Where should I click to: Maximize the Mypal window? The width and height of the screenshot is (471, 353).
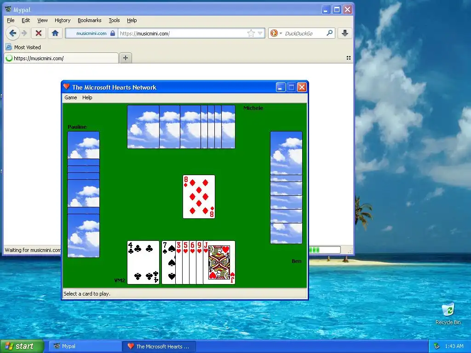point(337,10)
